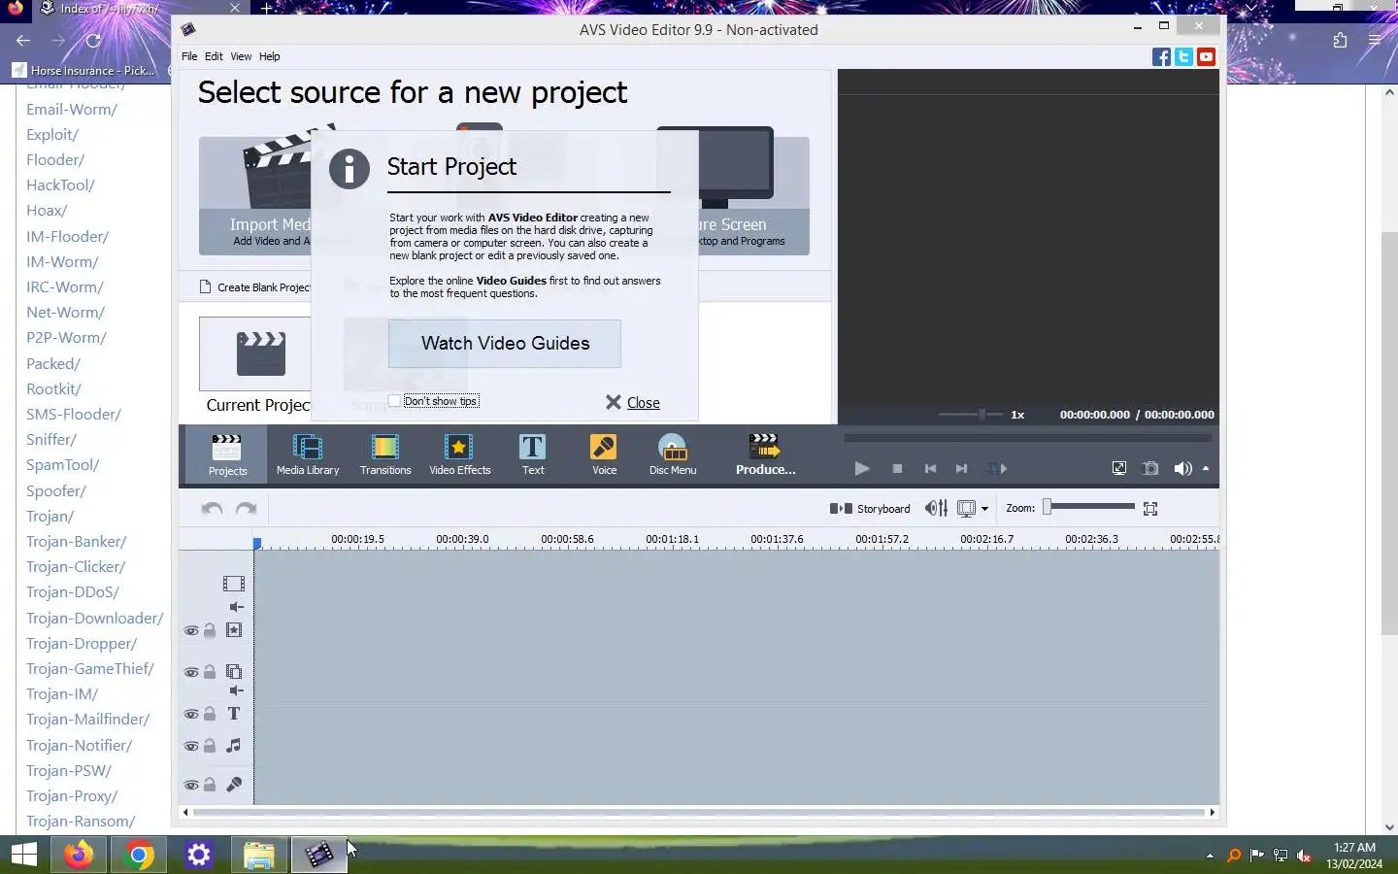Toggle visibility of the video effects track

click(191, 630)
